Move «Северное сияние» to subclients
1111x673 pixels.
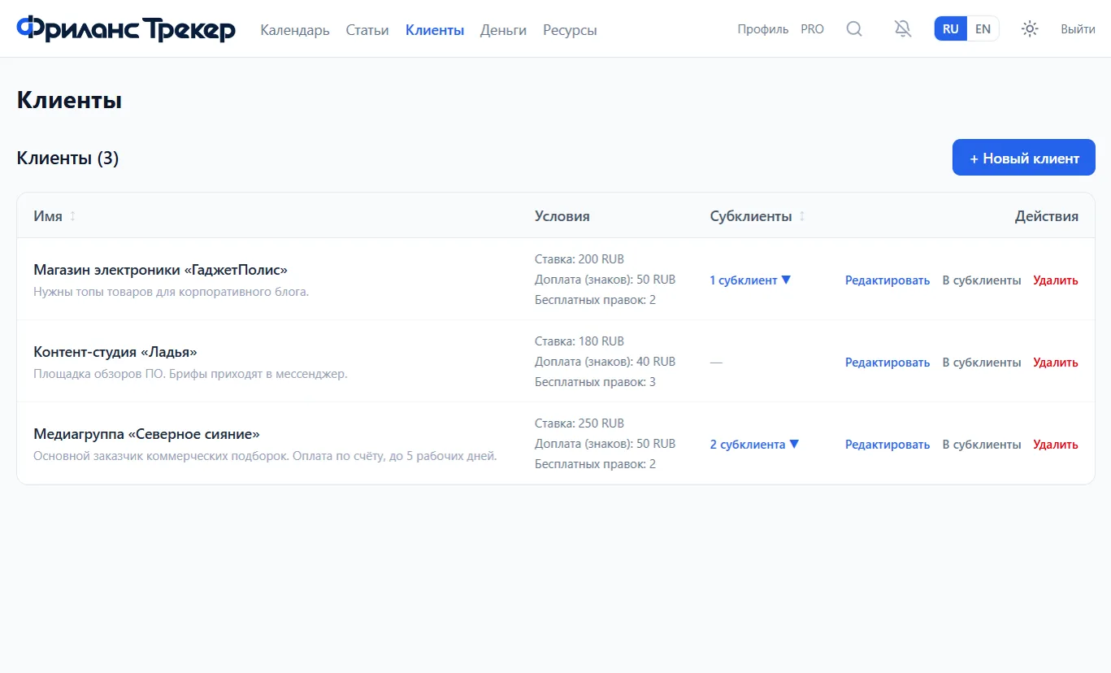point(982,445)
